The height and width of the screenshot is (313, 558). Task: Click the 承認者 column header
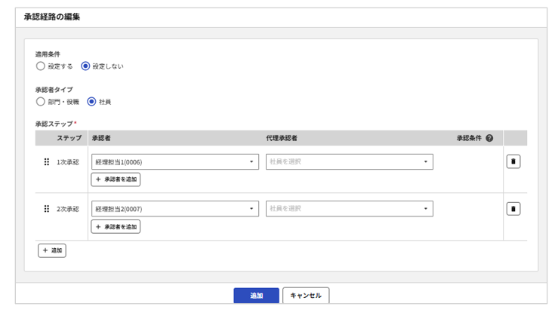click(101, 139)
